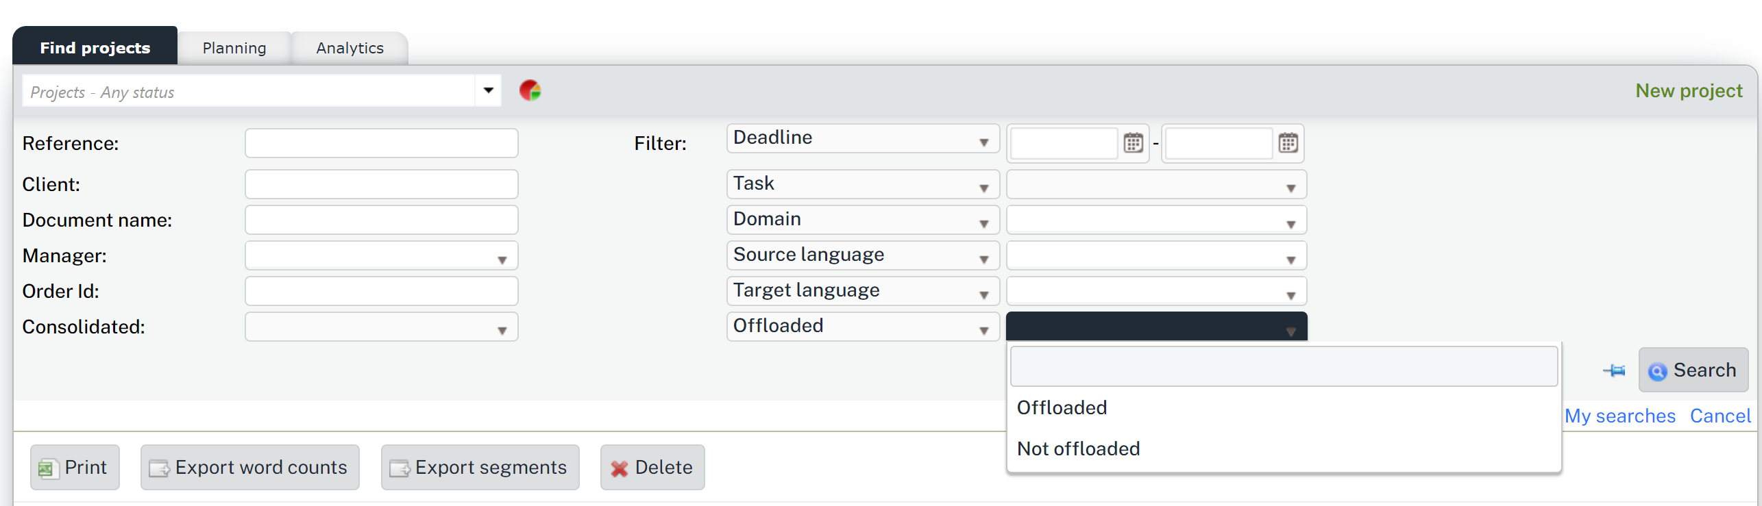Open the Analytics tab

350,48
